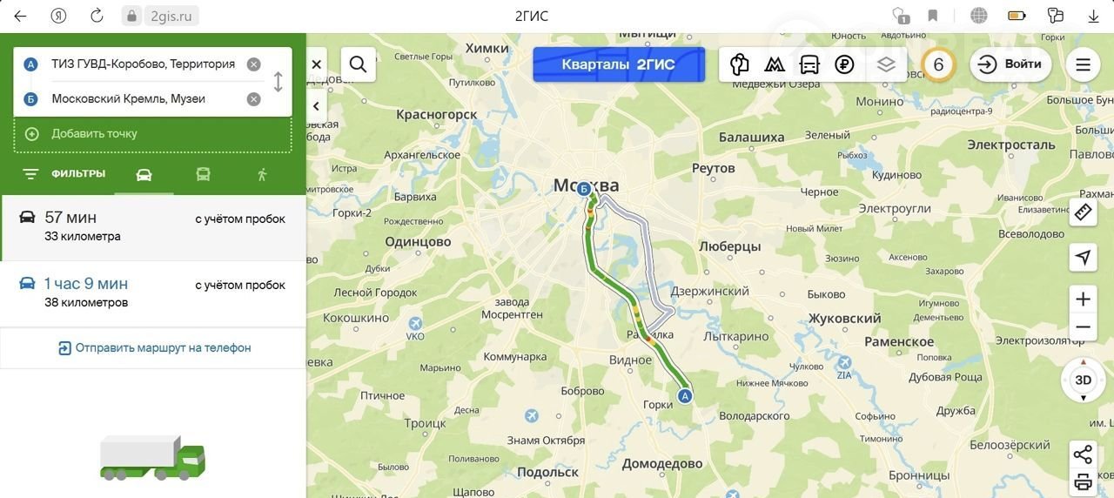Viewport: 1114px width, 498px height.
Task: Locate me with navigation arrow
Action: click(1083, 257)
